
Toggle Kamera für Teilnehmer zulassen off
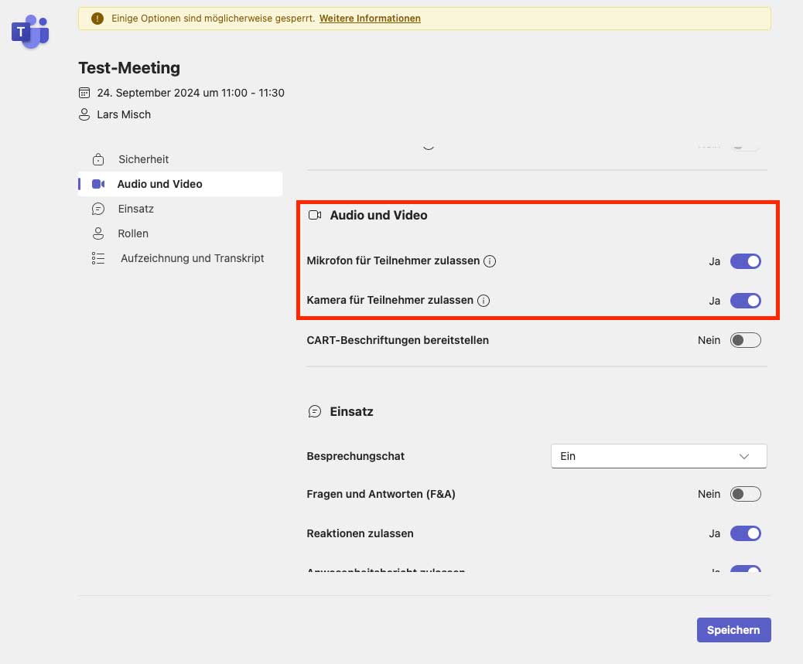pyautogui.click(x=745, y=301)
